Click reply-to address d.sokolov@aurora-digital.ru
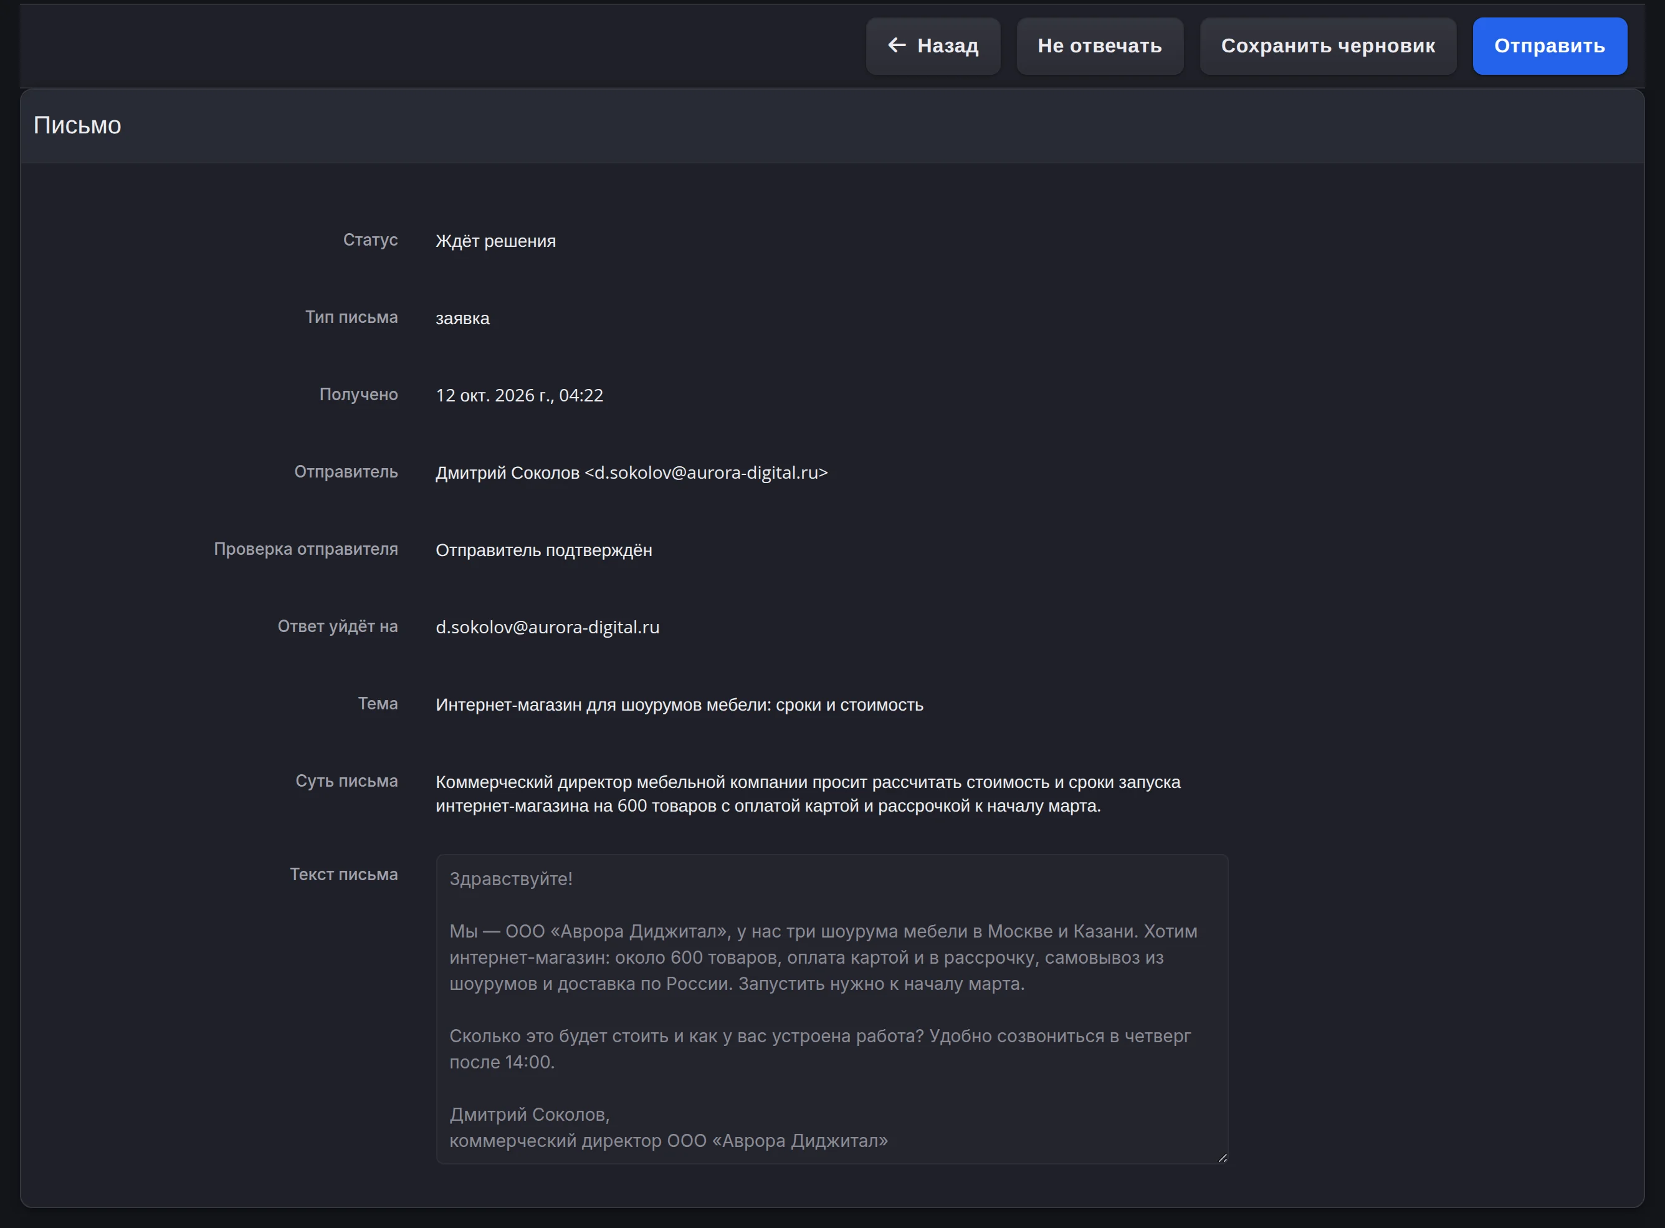 coord(548,627)
